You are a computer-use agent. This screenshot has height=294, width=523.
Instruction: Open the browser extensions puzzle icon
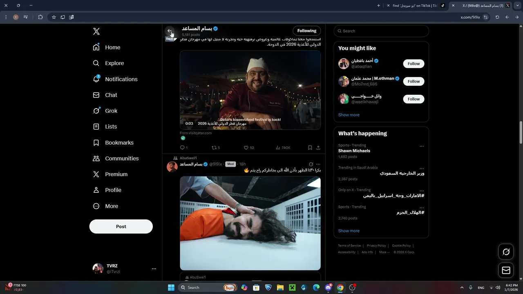tap(40, 17)
